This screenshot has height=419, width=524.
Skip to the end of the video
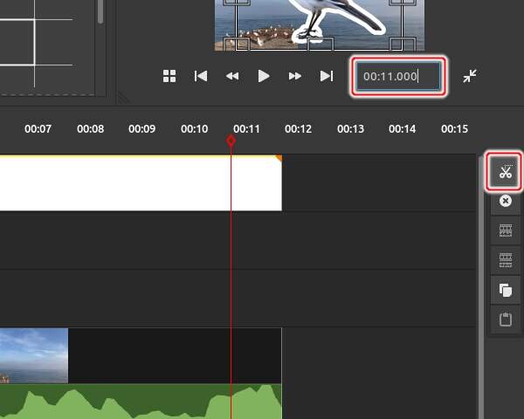[327, 77]
